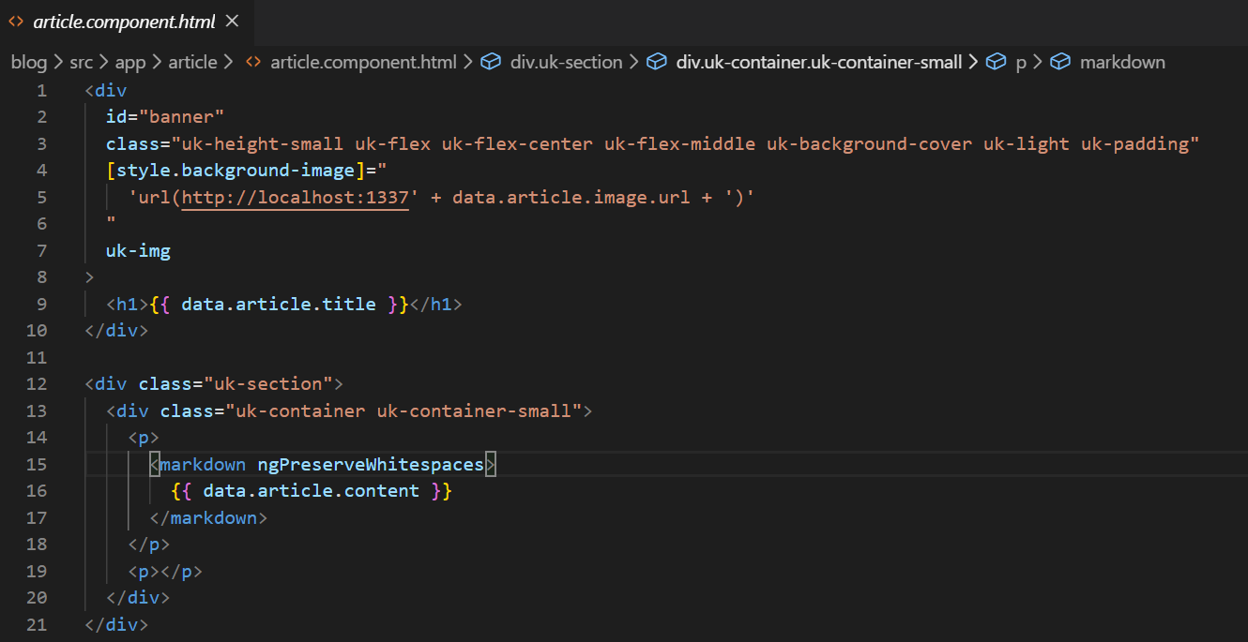Click line number 15 in the gutter
The height and width of the screenshot is (642, 1248).
[37, 464]
